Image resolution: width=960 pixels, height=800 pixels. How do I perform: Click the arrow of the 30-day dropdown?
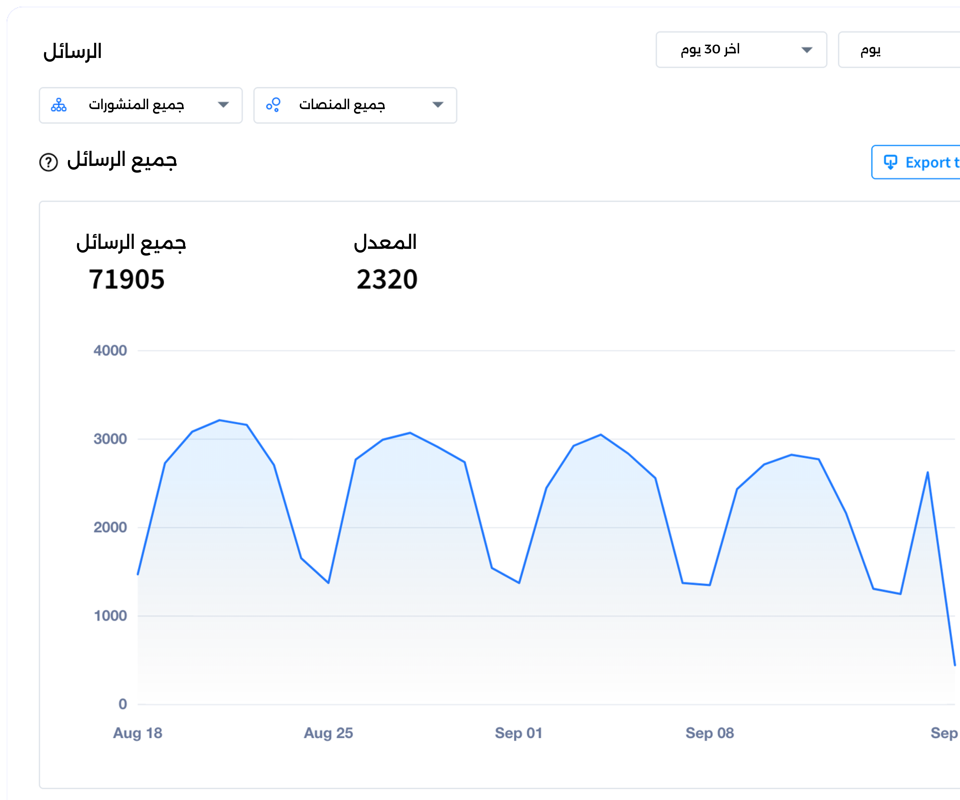tap(807, 50)
